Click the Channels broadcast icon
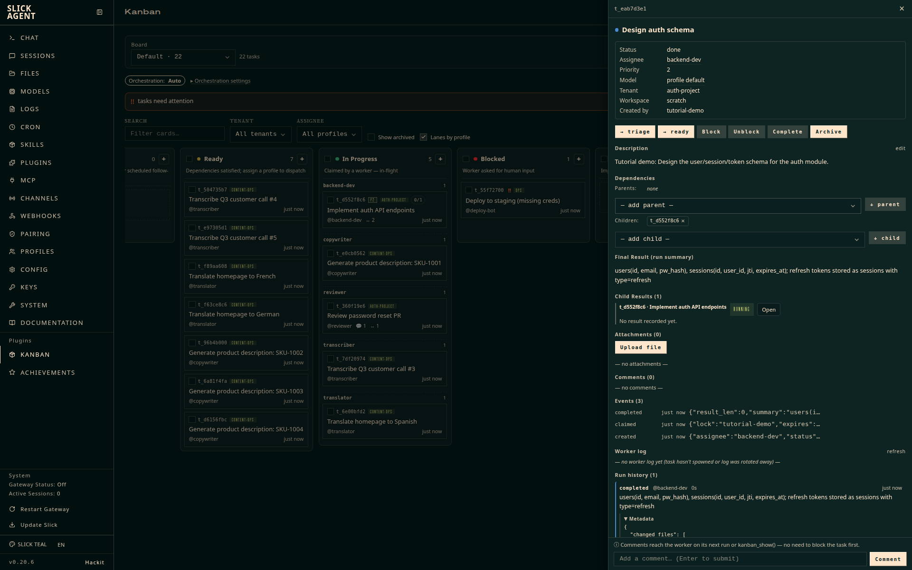 [x=12, y=198]
